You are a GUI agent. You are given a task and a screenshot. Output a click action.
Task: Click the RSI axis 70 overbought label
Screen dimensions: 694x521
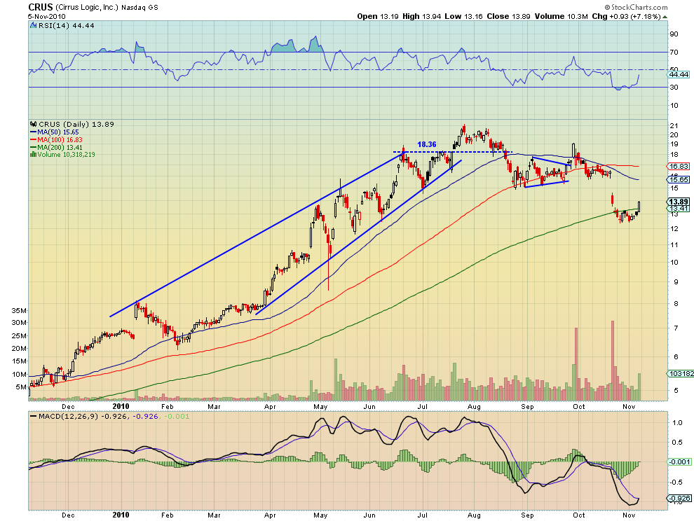674,53
